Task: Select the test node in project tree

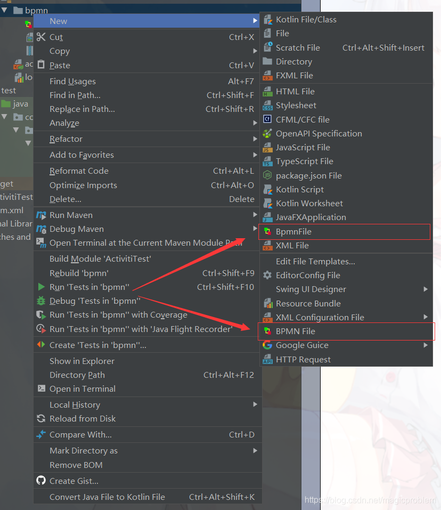Action: (9, 91)
